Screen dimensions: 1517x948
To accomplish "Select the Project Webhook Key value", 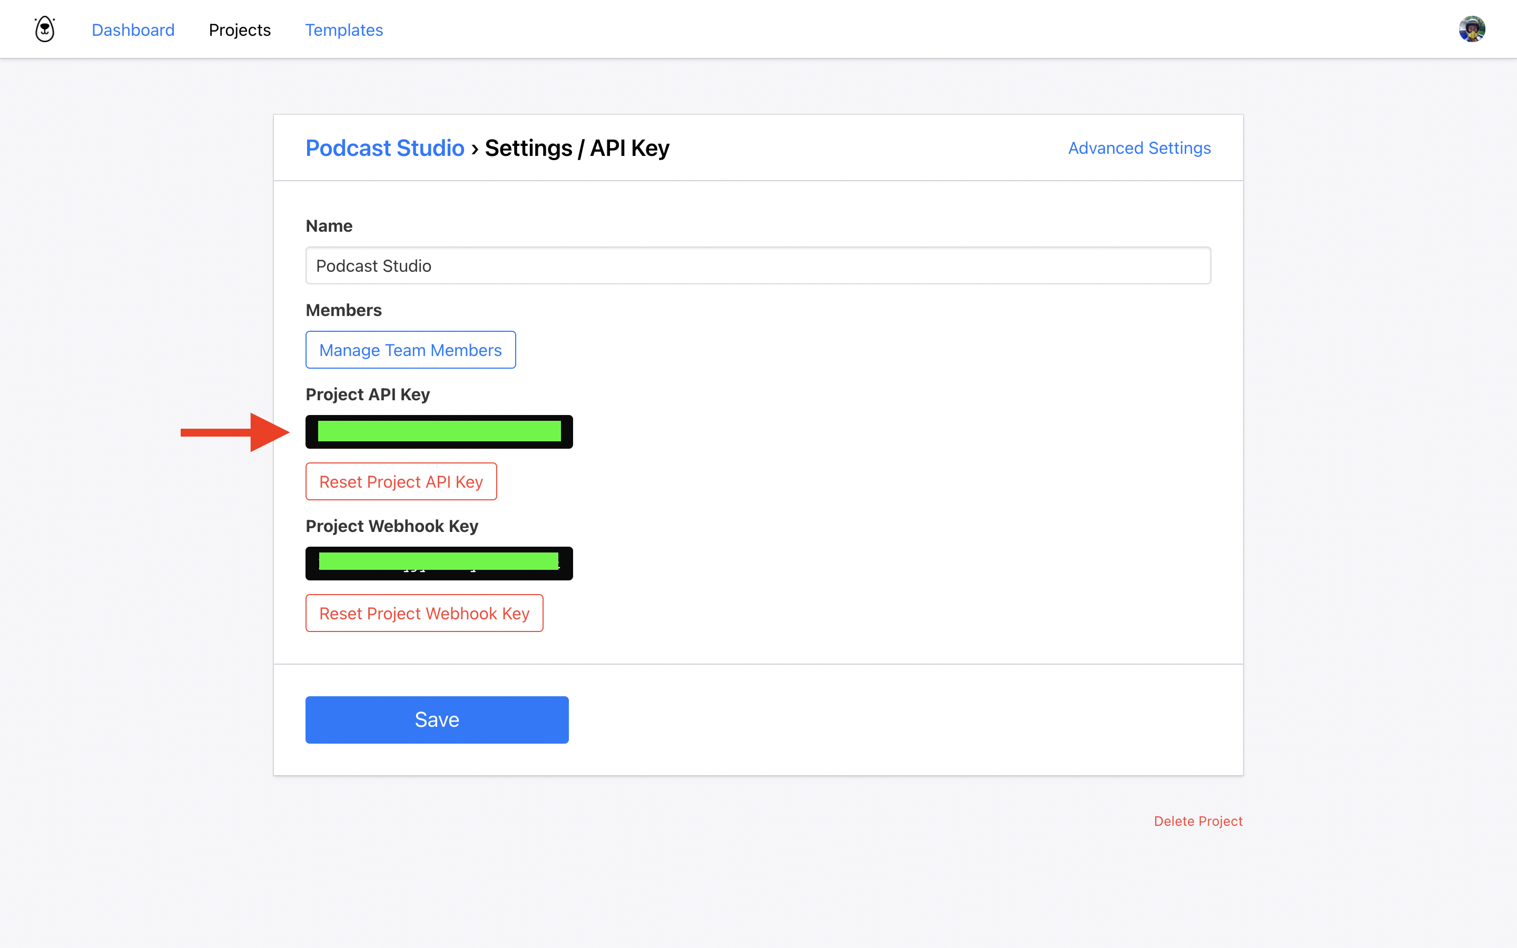I will pos(439,563).
